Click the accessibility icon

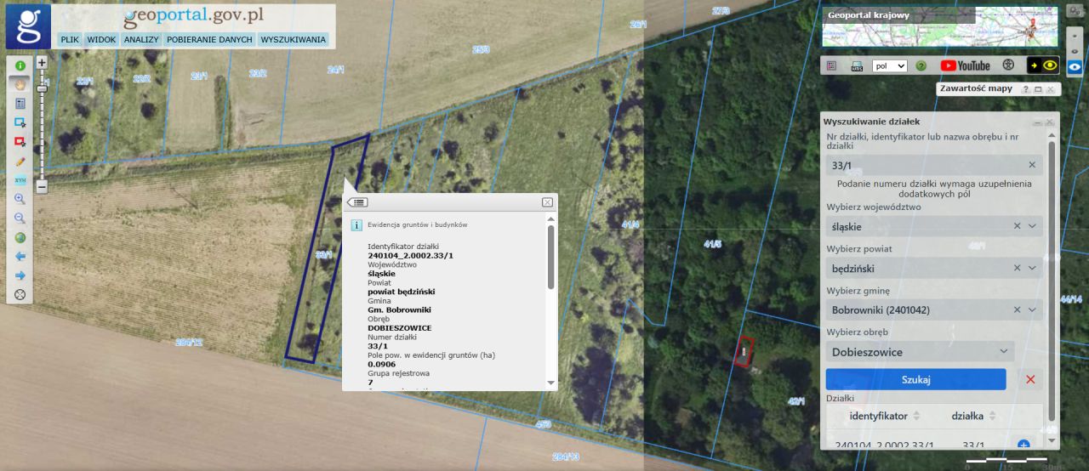[x=1009, y=65]
